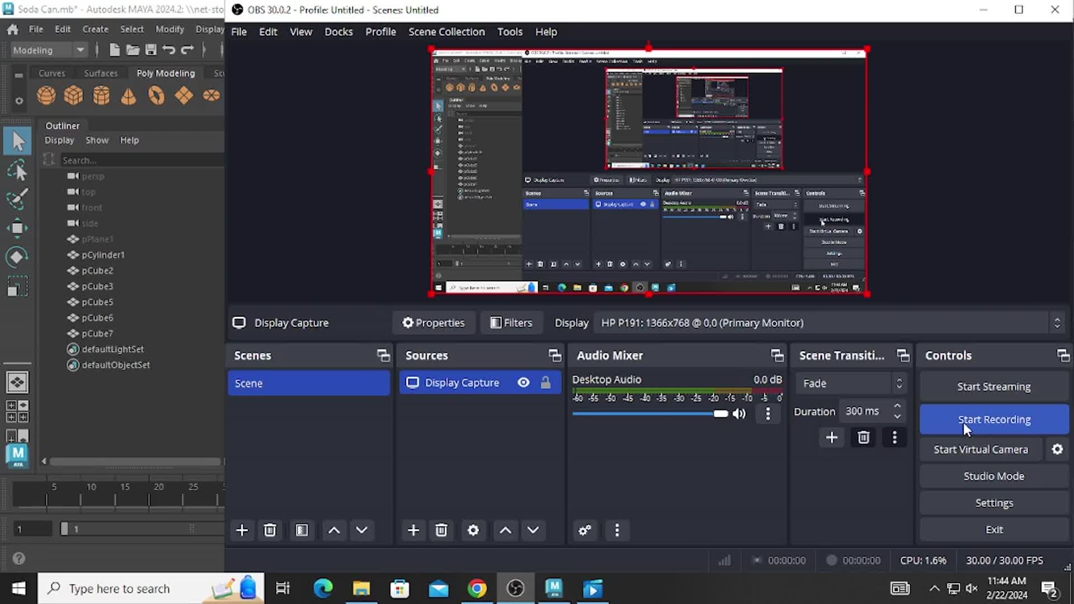The image size is (1074, 604).
Task: Remove selected scene with trash icon
Action: click(270, 530)
